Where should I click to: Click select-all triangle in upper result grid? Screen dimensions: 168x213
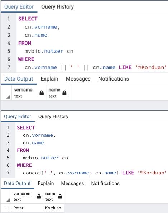pos(8,97)
